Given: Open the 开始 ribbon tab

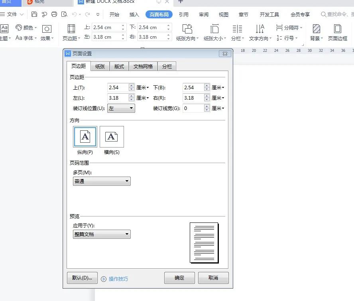Looking at the screenshot, I should click(114, 14).
